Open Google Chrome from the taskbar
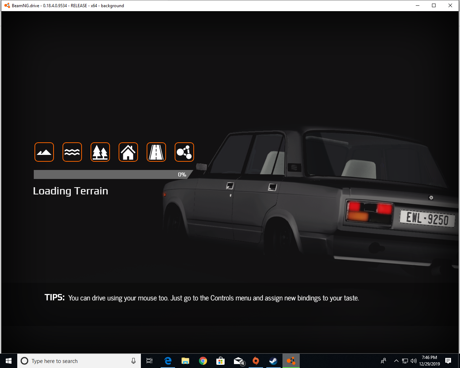The height and width of the screenshot is (368, 460). click(x=203, y=361)
